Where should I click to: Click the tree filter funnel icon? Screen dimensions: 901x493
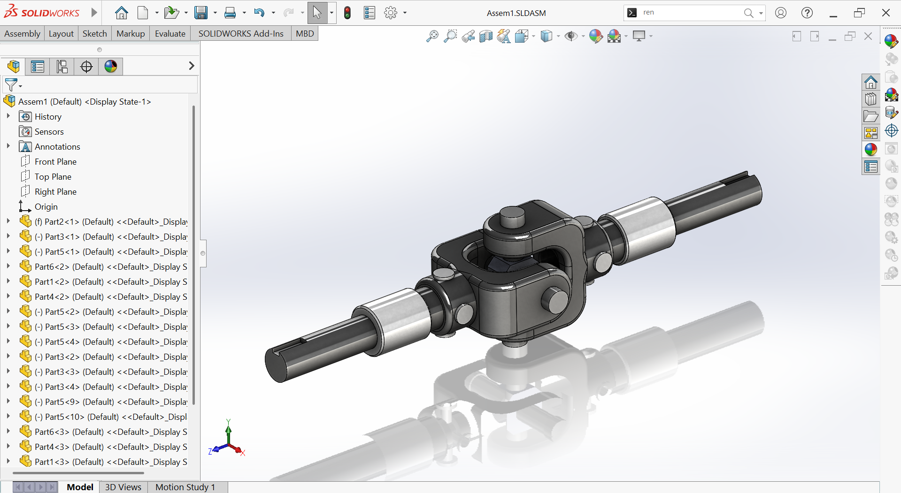[11, 85]
